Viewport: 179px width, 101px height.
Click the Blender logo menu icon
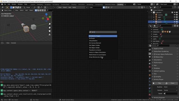coord(2,4)
